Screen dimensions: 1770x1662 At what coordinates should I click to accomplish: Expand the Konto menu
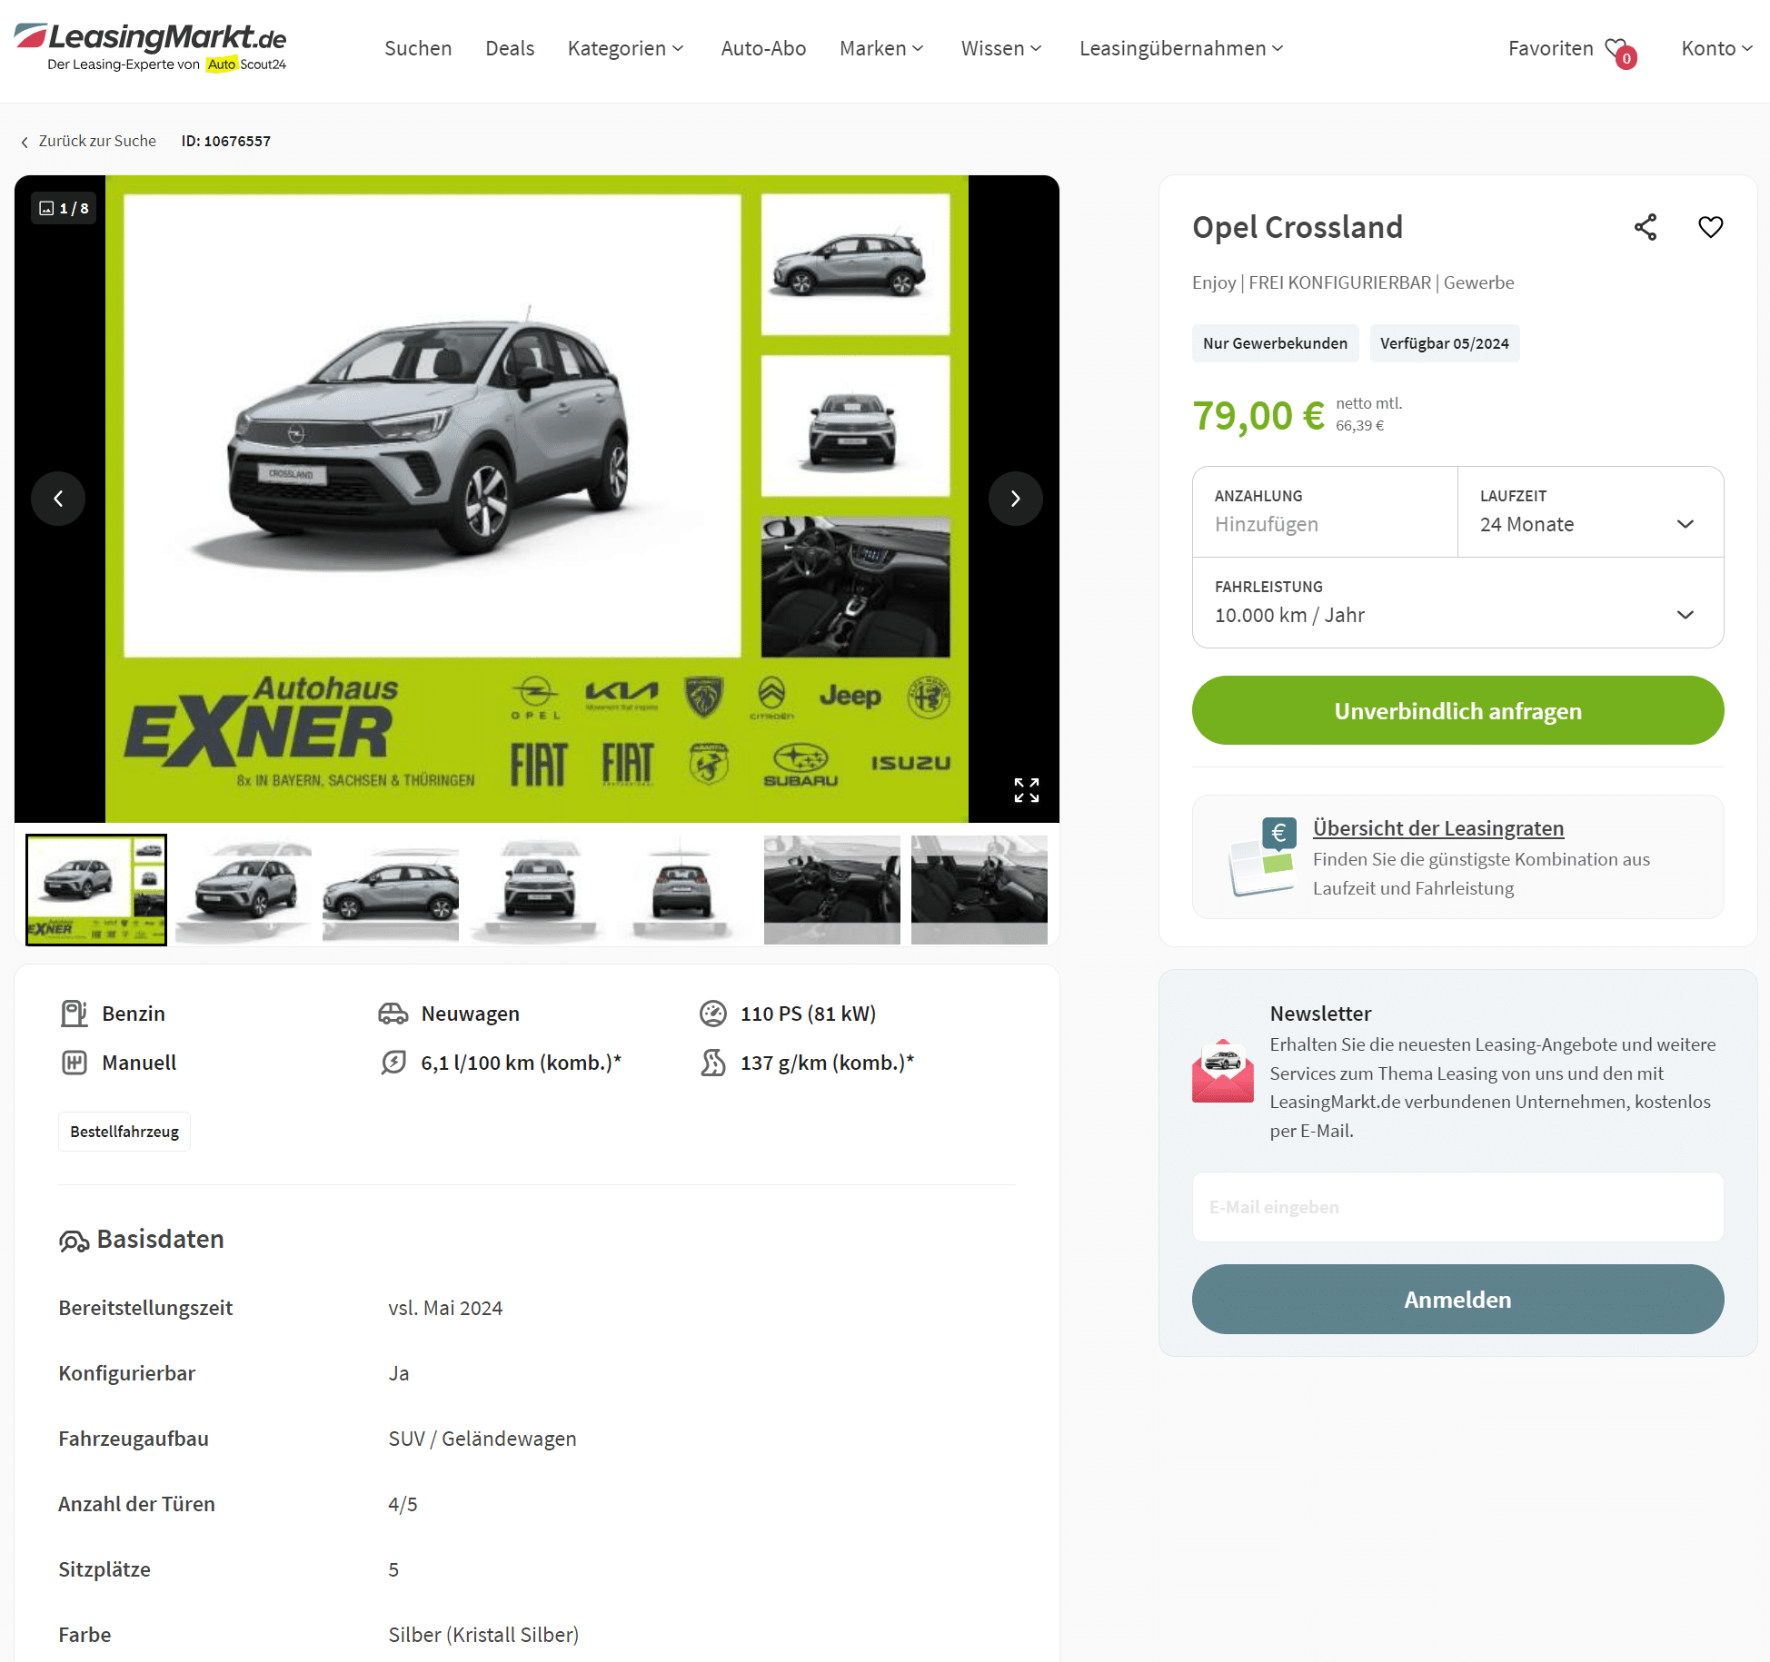pos(1716,48)
